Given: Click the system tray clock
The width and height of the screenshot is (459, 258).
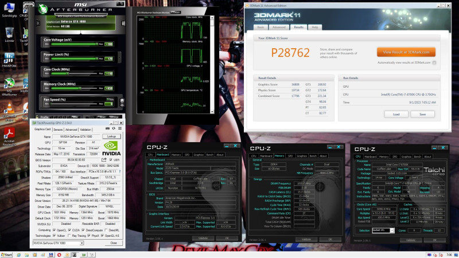Looking at the screenshot, I should (449, 255).
